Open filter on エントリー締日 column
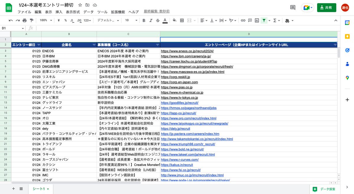This screenshot has width=354, height=194. point(39,45)
